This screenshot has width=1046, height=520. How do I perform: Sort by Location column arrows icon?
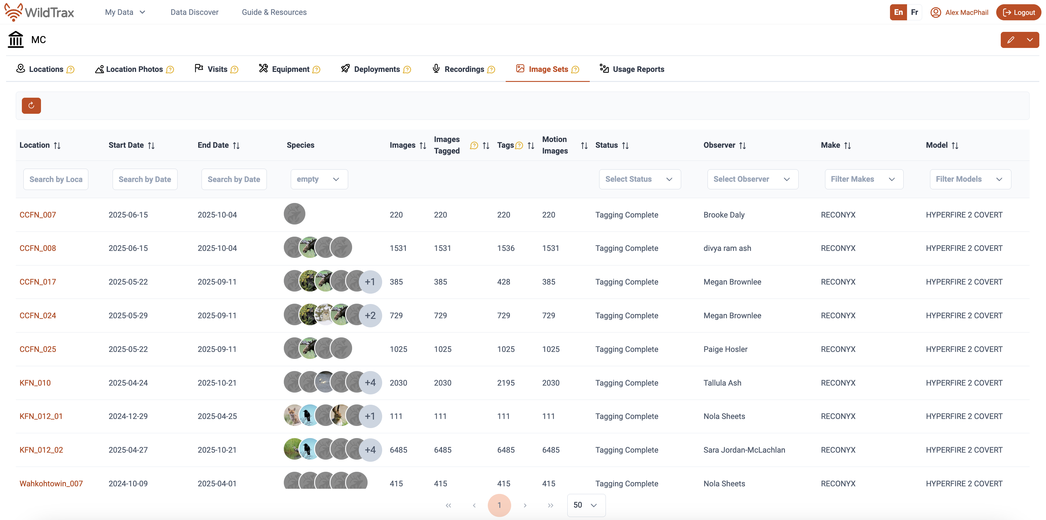coord(57,145)
